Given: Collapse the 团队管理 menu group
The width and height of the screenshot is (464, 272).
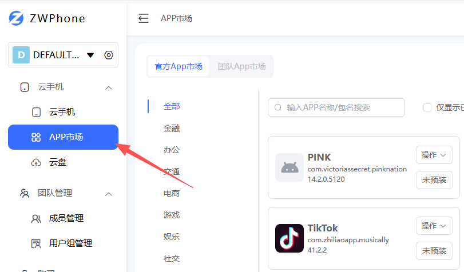Looking at the screenshot, I should point(109,194).
